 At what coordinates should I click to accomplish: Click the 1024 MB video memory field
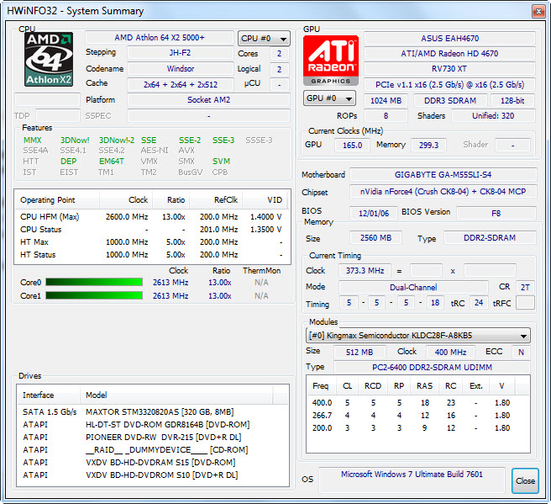(386, 101)
